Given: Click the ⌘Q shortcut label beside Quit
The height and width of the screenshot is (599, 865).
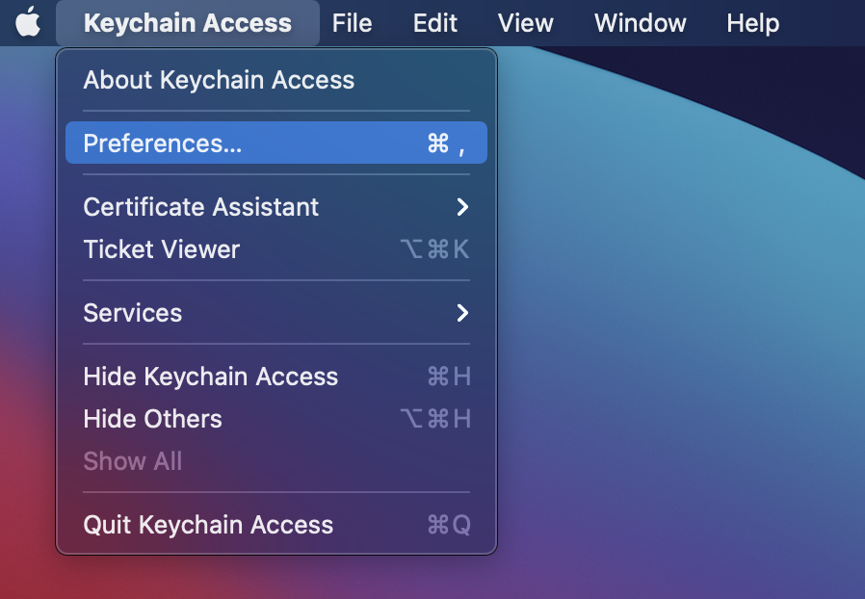Looking at the screenshot, I should pyautogui.click(x=449, y=525).
